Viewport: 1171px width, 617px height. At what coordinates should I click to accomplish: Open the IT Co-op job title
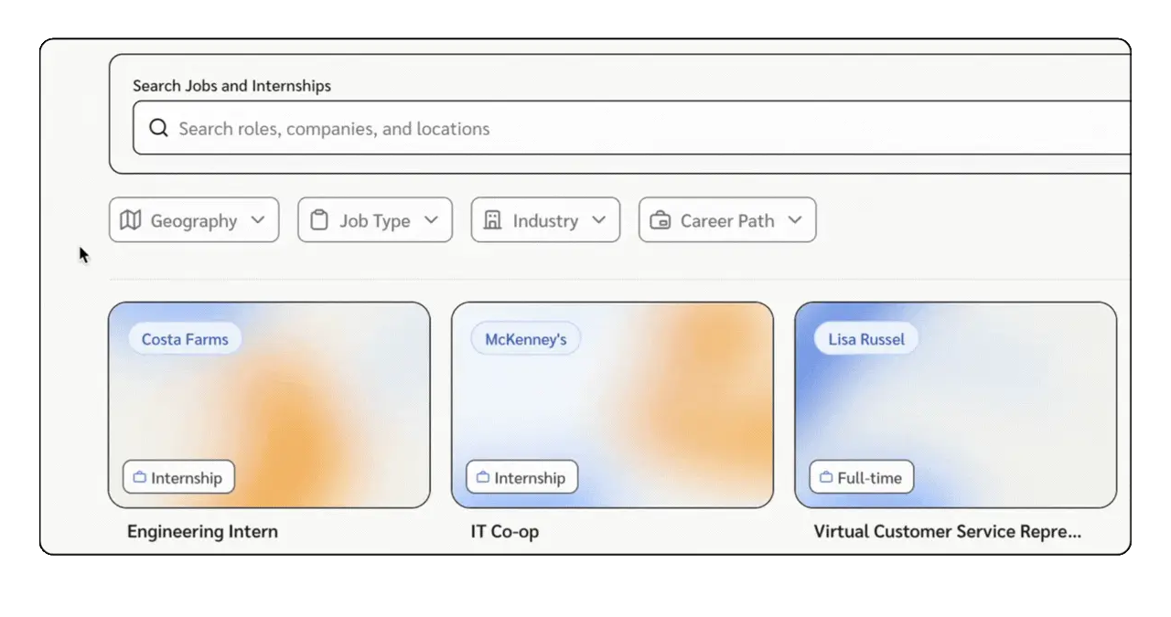(505, 531)
